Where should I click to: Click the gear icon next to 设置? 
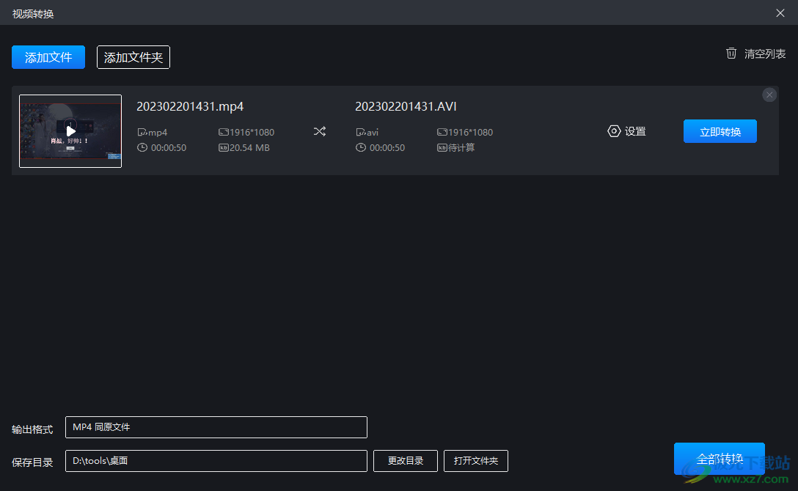pyautogui.click(x=614, y=131)
